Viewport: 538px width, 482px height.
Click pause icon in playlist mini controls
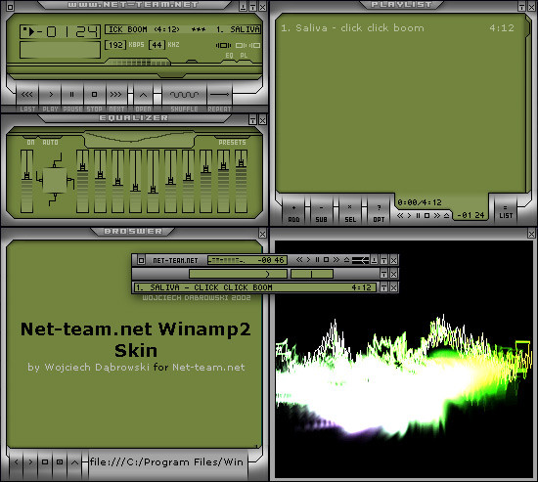(x=418, y=215)
